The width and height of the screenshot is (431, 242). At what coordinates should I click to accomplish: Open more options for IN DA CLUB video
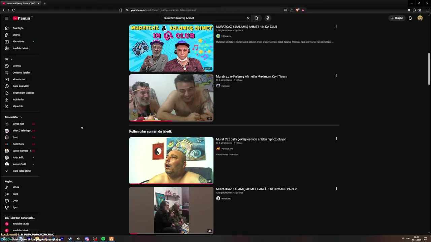coord(336,26)
